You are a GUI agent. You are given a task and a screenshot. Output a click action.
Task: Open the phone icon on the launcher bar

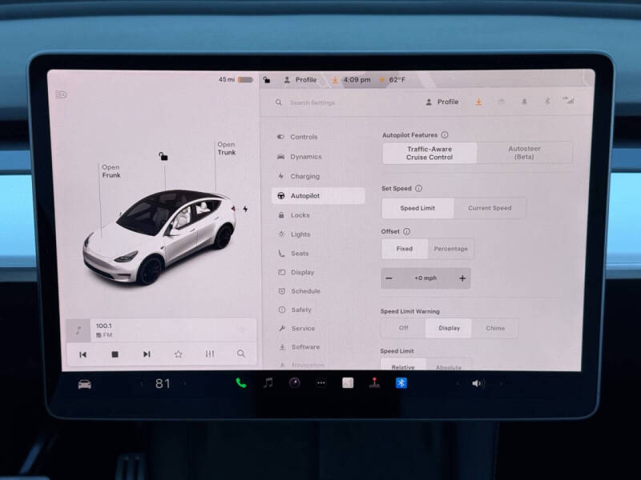coord(240,383)
